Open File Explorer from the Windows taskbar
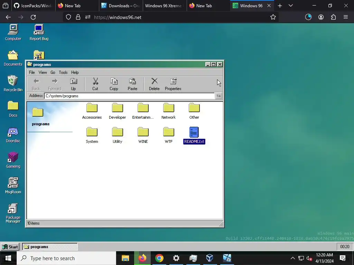 coord(125,258)
